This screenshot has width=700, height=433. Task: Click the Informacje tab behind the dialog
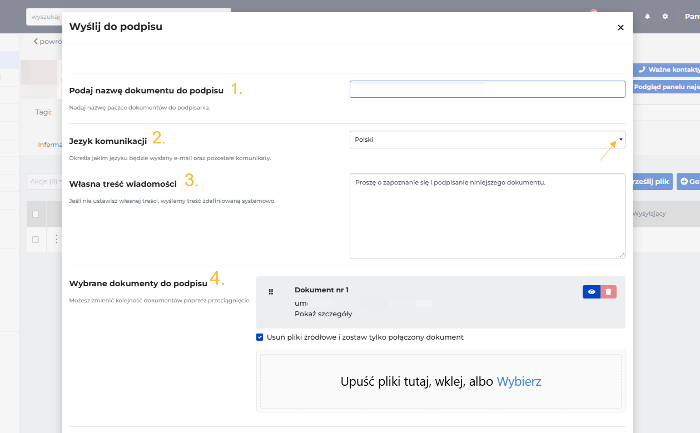click(x=50, y=145)
